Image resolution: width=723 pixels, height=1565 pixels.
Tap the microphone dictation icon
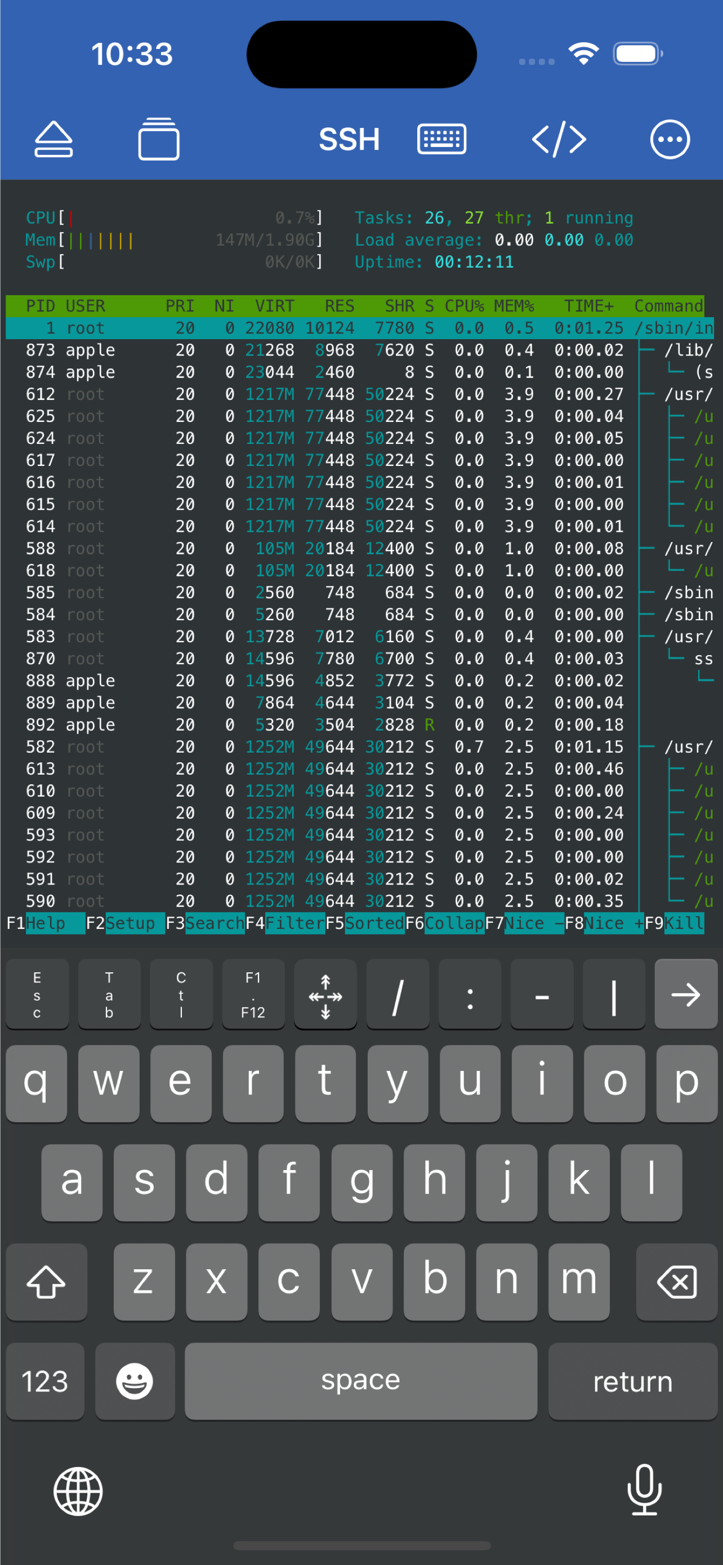coord(644,1490)
